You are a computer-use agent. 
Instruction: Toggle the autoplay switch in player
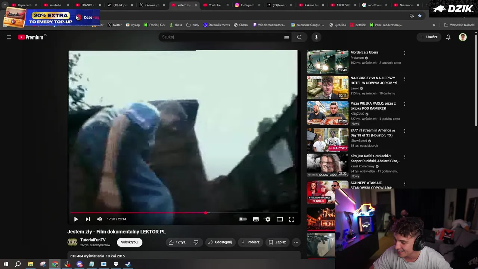[x=243, y=219]
